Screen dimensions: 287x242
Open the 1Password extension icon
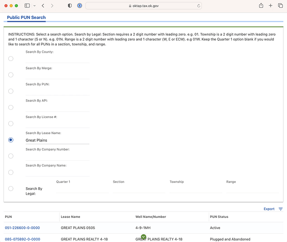click(80, 6)
